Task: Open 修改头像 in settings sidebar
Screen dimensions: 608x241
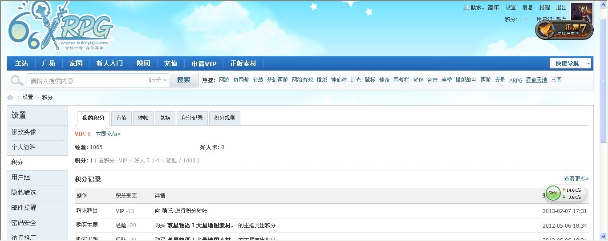Action: (x=24, y=132)
